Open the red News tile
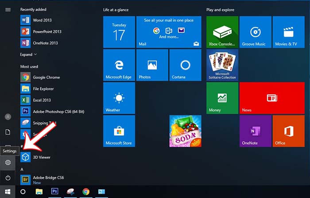The height and width of the screenshot is (198, 310). 272,98
